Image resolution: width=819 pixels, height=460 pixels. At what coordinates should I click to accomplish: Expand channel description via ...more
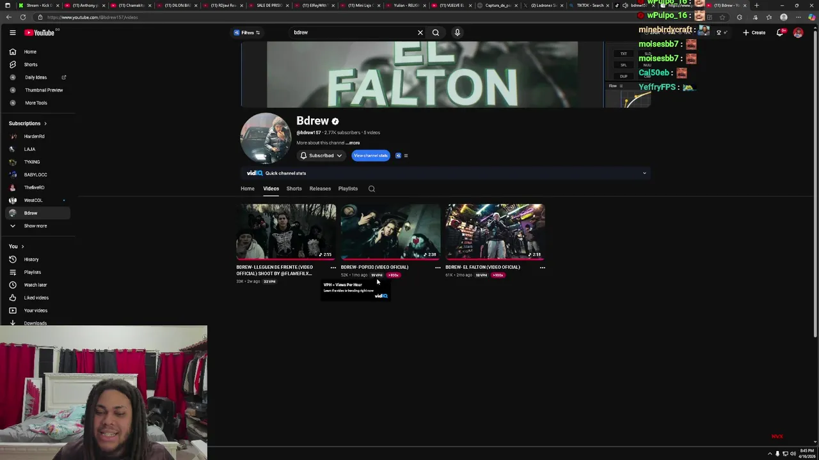[x=353, y=143]
